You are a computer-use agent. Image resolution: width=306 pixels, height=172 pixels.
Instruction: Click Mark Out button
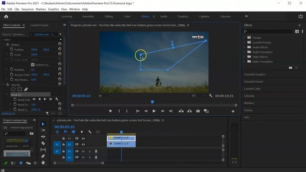127,111
